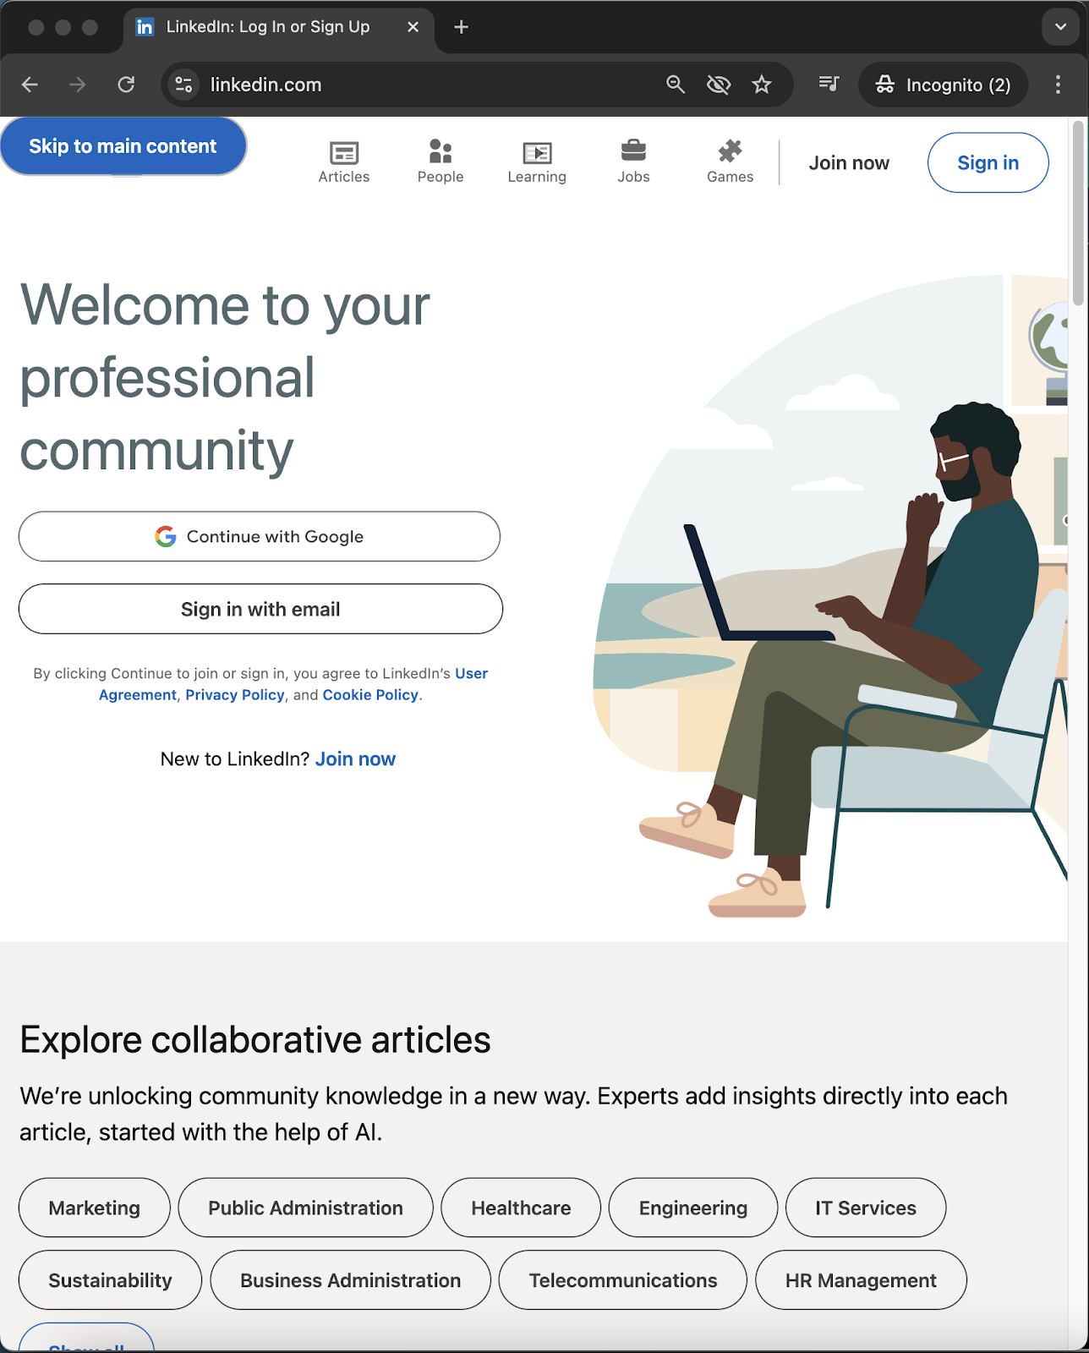Choose Sign in with email

click(260, 609)
